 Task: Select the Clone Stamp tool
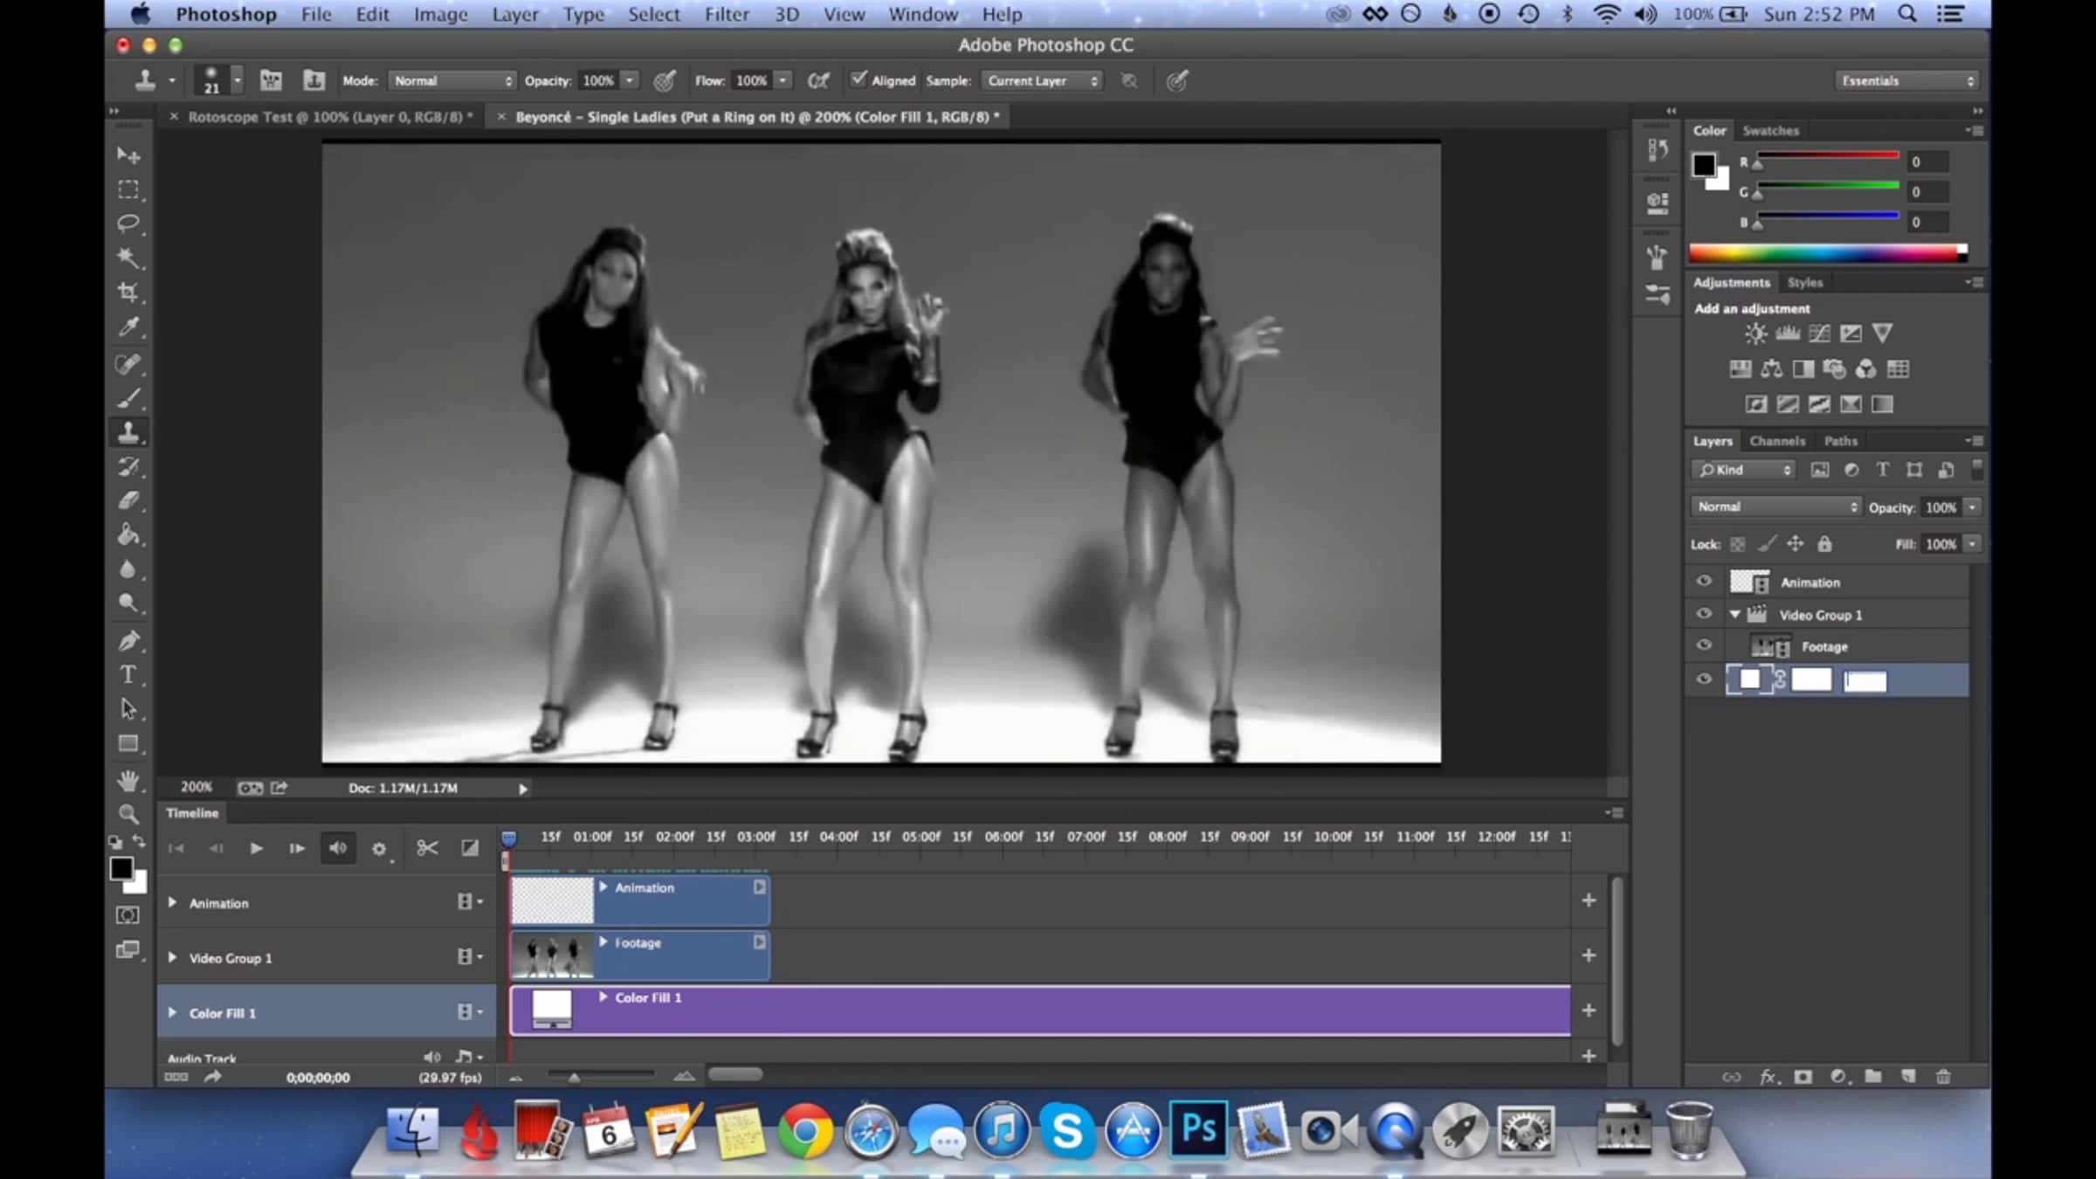tap(128, 432)
